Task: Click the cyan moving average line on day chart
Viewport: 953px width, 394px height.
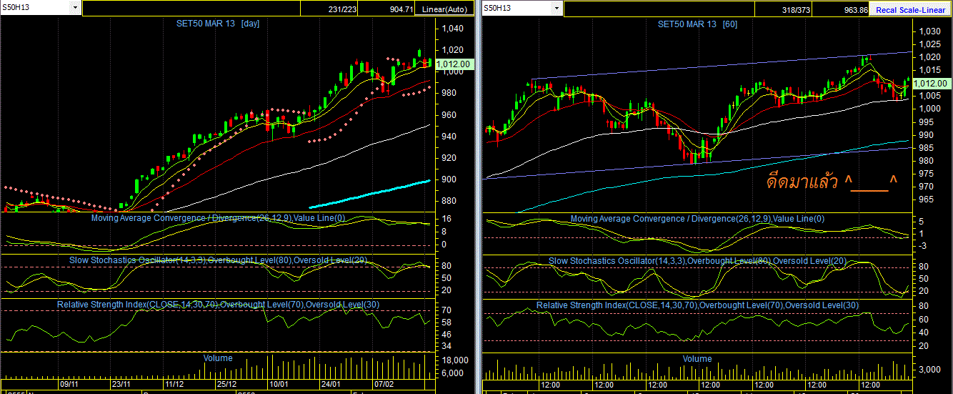Action: click(x=371, y=194)
